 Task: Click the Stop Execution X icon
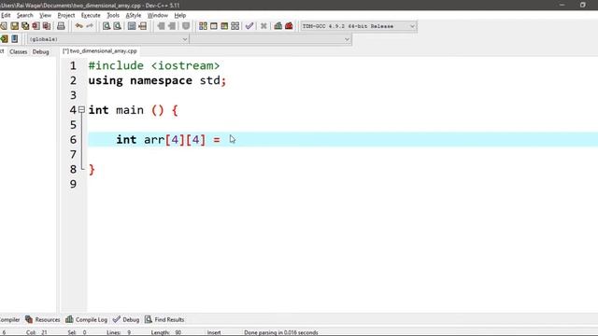263,26
